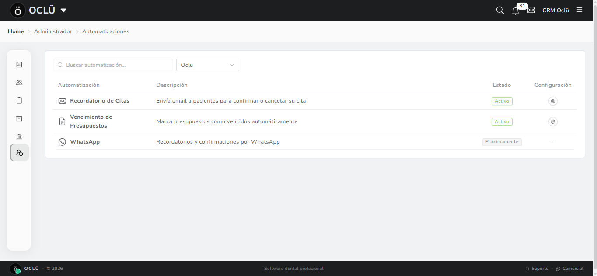
Task: Click the document icon beside Vencimiento de Presupuestos
Action: 62,121
